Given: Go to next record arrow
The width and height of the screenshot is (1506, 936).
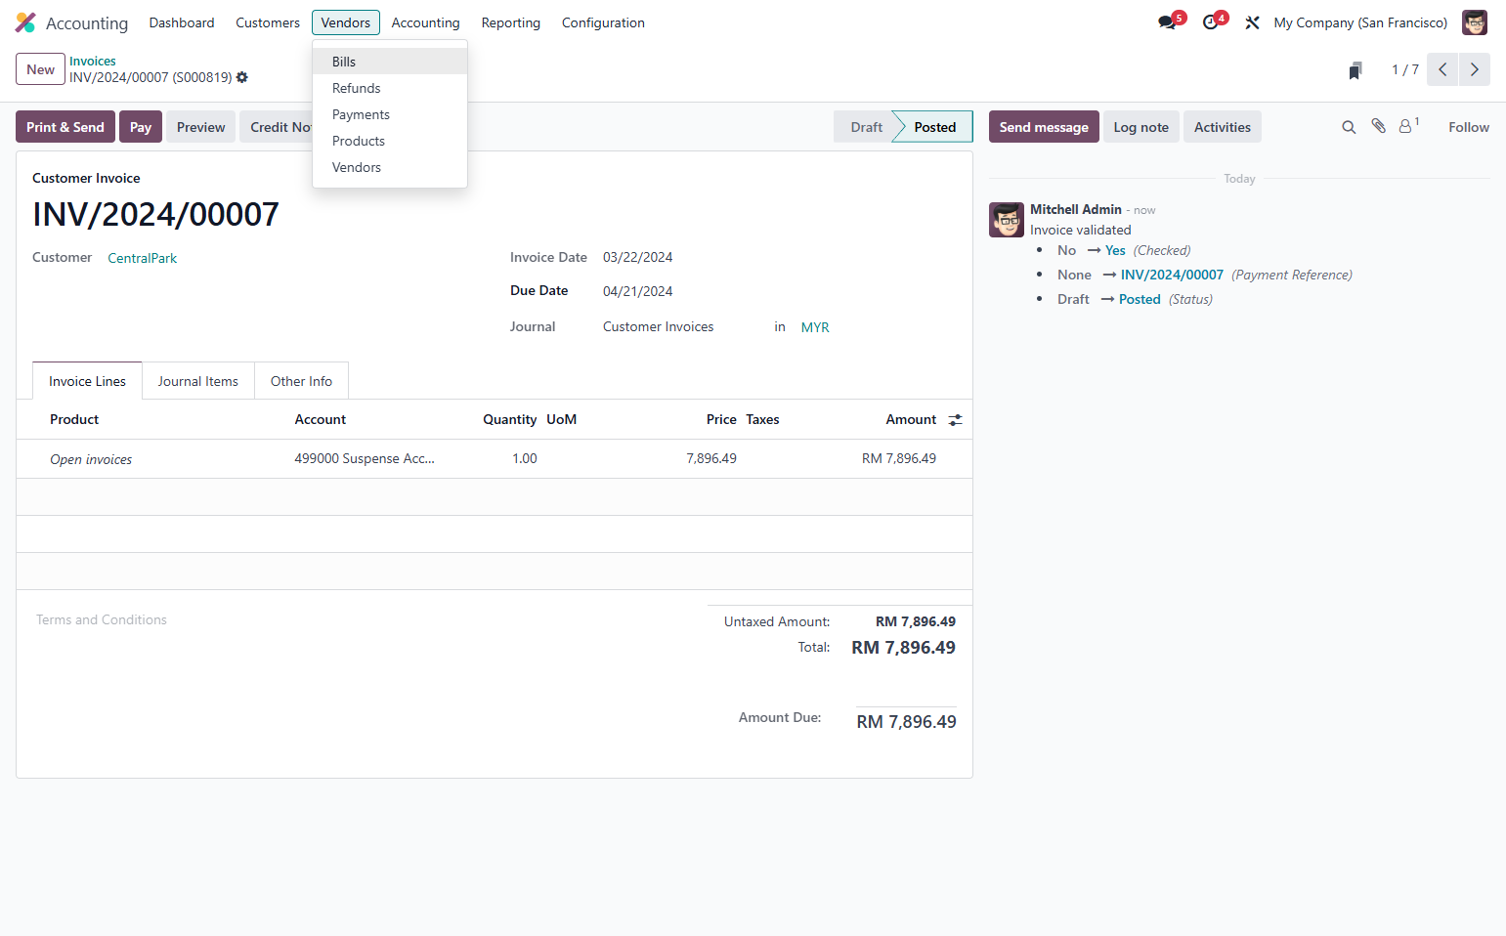Looking at the screenshot, I should coord(1475,69).
